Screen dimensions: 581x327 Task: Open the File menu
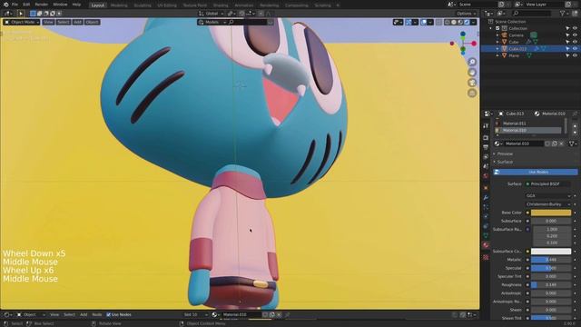click(15, 5)
